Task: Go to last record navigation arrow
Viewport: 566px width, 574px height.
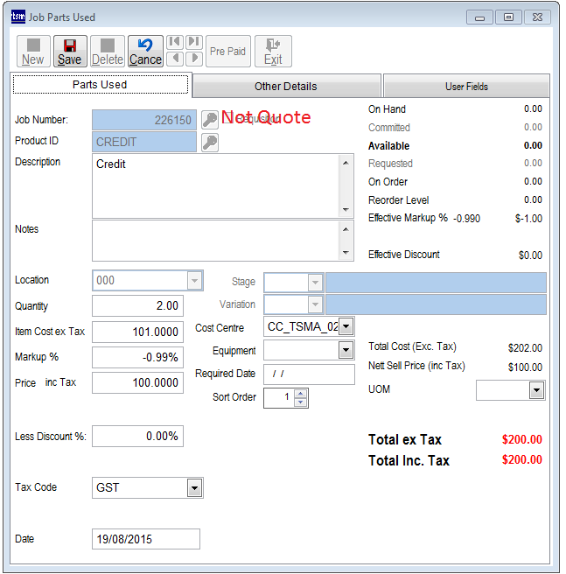Action: coord(193,42)
